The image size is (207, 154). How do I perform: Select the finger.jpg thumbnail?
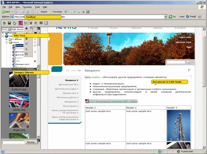point(19,120)
